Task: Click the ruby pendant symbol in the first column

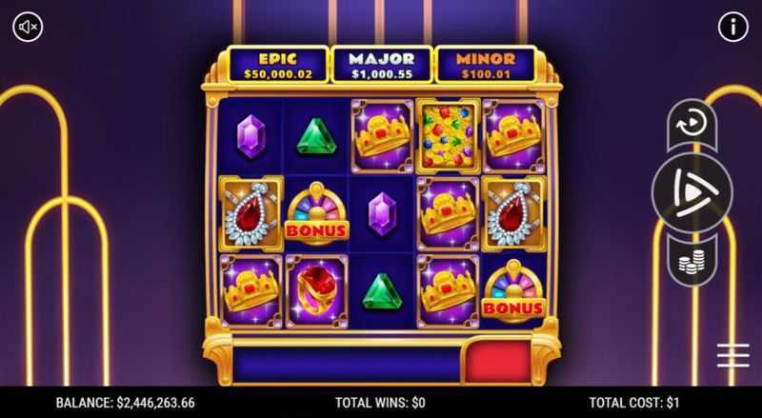Action: (x=251, y=214)
